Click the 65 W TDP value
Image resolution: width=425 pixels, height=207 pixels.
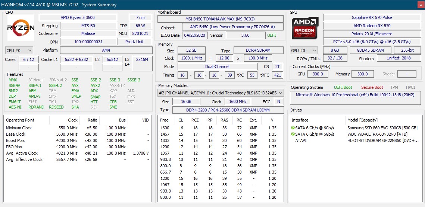(140, 26)
